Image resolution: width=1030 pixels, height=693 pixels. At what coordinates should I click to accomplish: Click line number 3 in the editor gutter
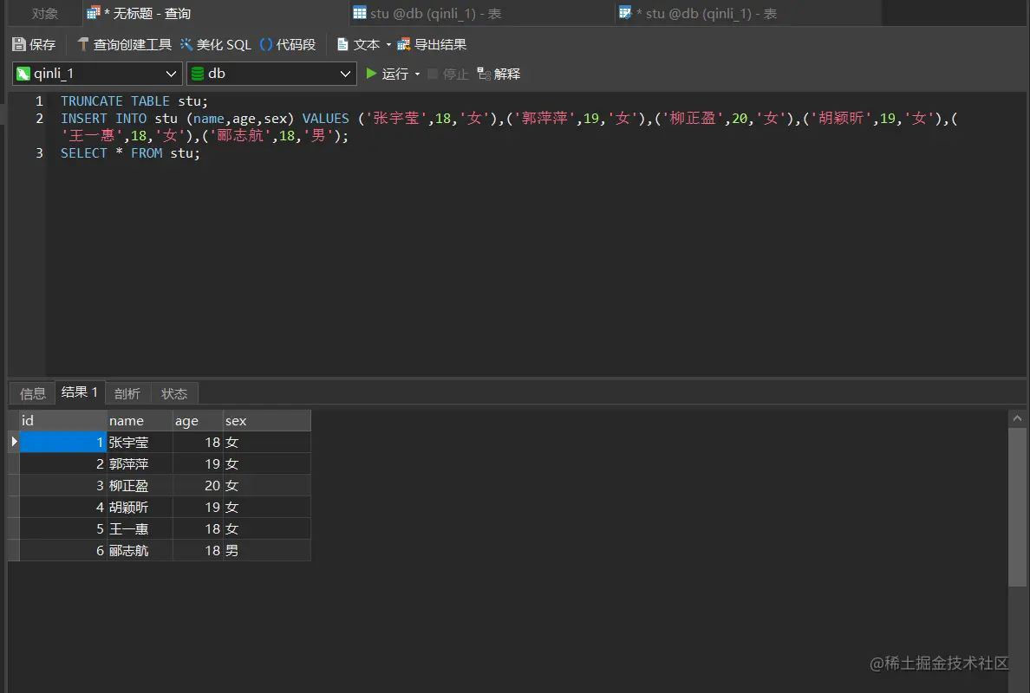[39, 153]
